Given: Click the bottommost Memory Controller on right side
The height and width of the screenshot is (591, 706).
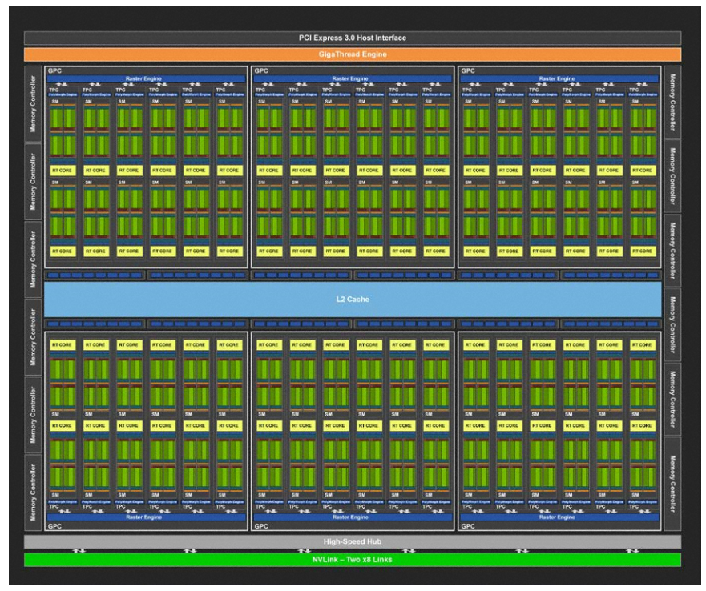Looking at the screenshot, I should point(672,484).
